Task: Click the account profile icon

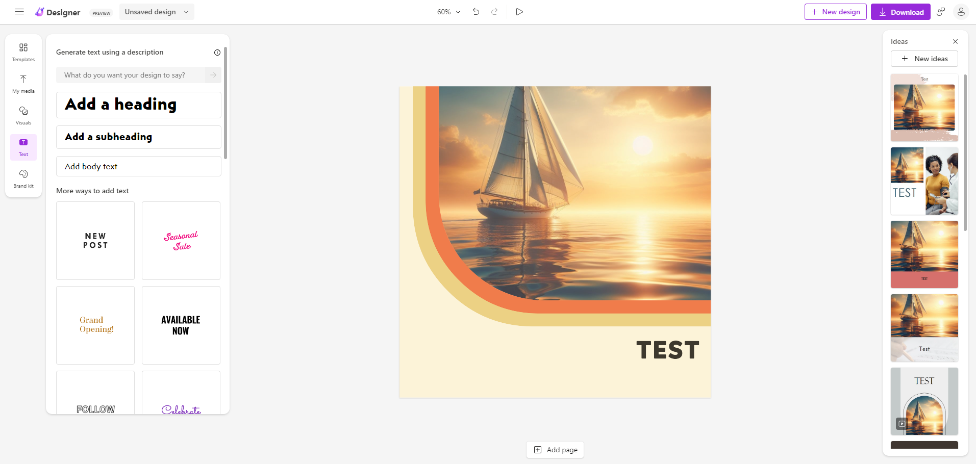Action: point(961,11)
